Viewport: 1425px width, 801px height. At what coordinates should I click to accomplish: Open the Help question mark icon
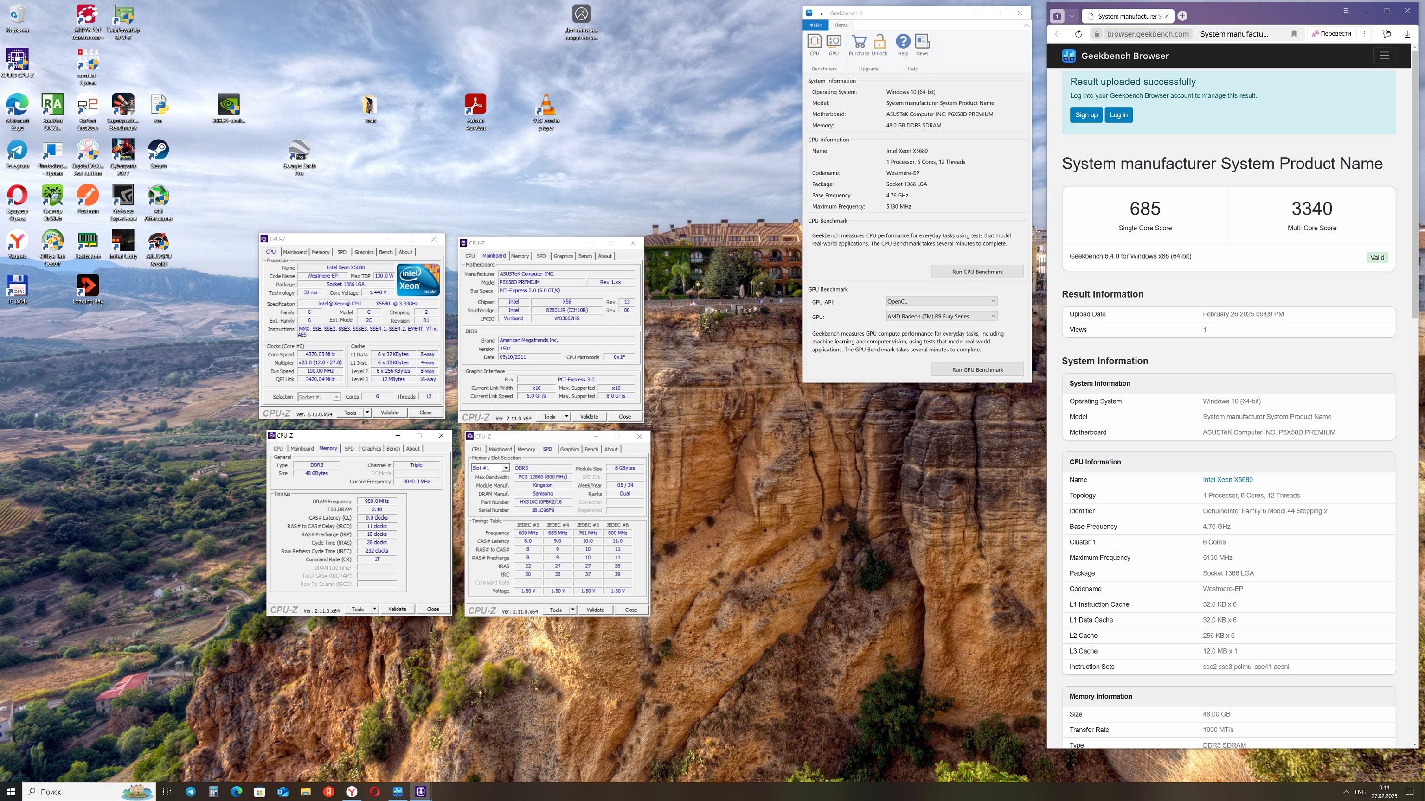pos(903,45)
